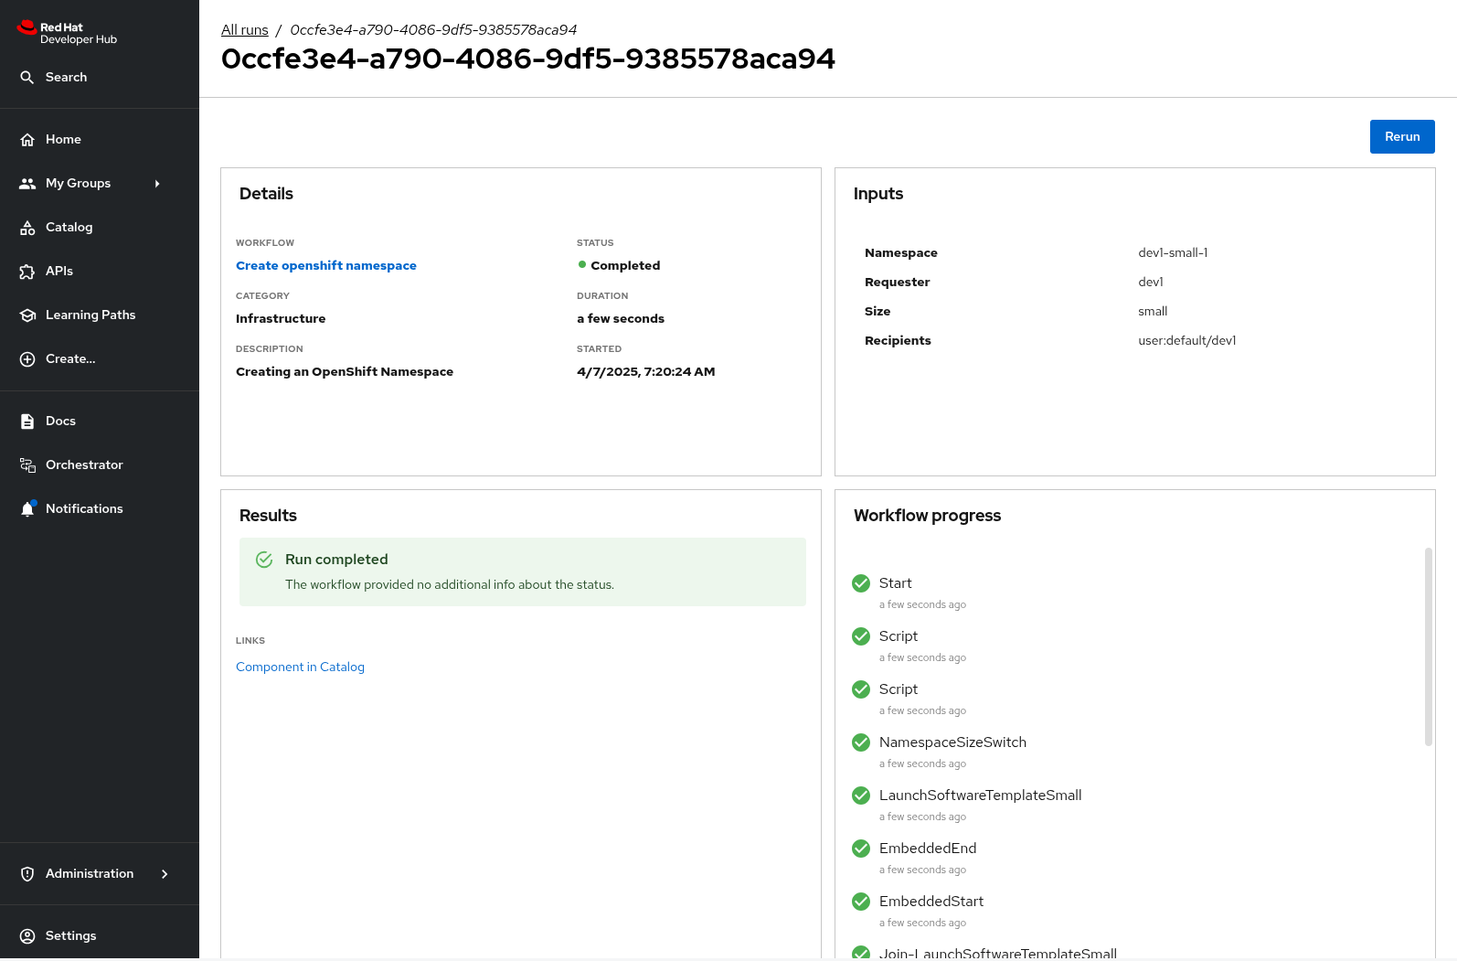The height and width of the screenshot is (961, 1457).
Task: Click the Red Hat Developer Hub logo
Action: 67,33
